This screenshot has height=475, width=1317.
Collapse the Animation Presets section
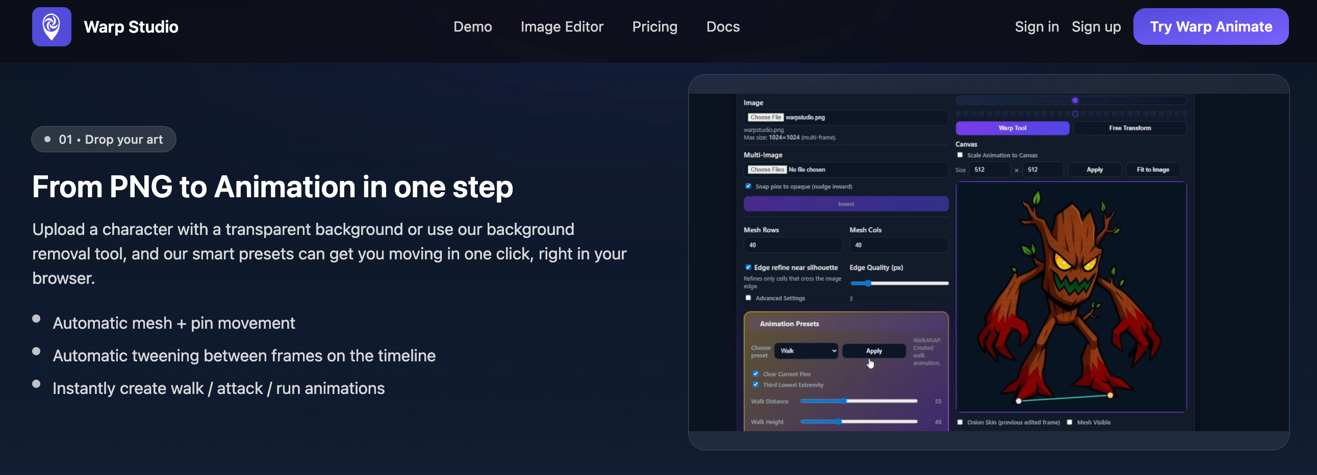point(754,324)
